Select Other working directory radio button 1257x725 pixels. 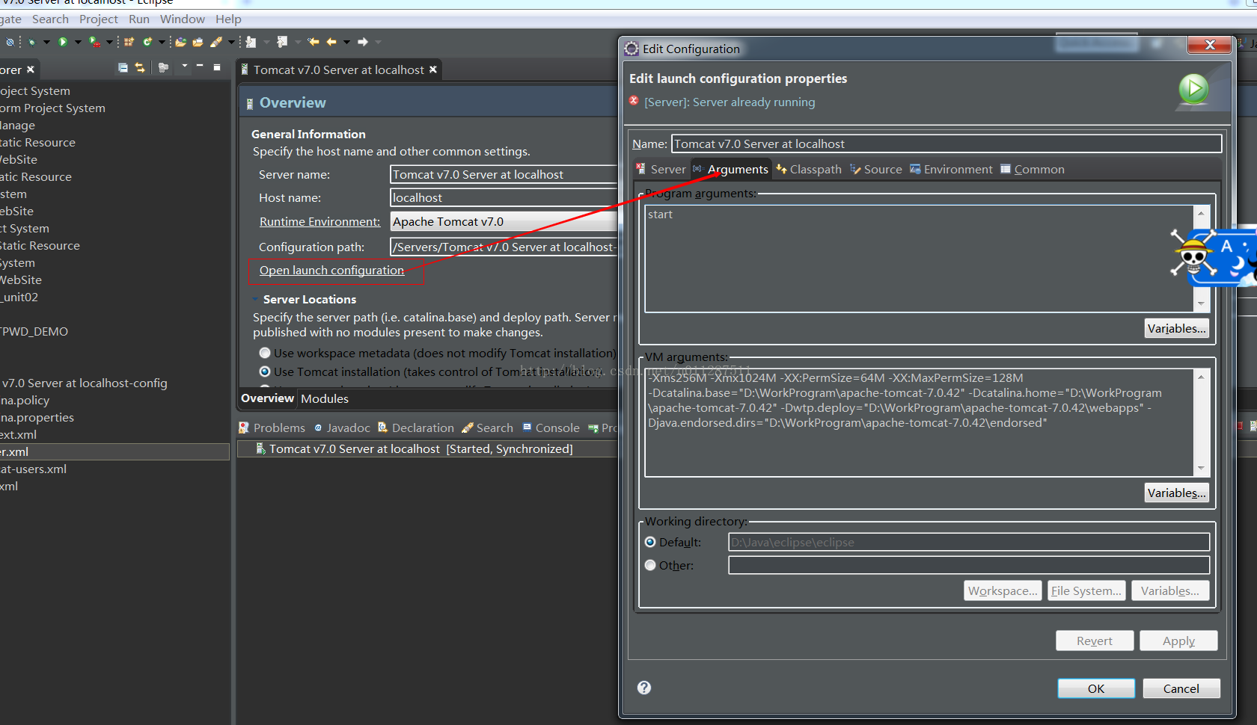(x=650, y=565)
